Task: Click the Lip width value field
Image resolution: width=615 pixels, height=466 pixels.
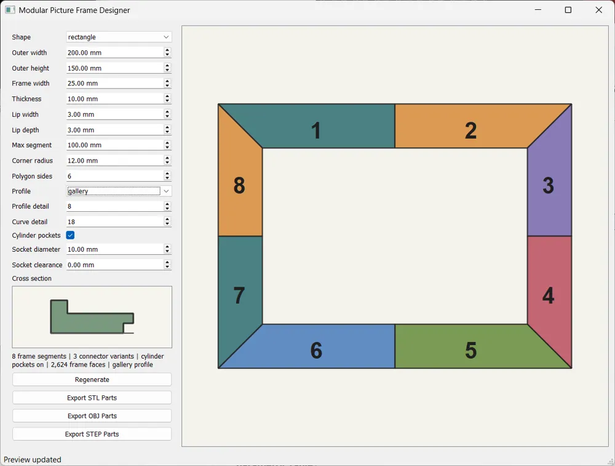Action: click(114, 114)
